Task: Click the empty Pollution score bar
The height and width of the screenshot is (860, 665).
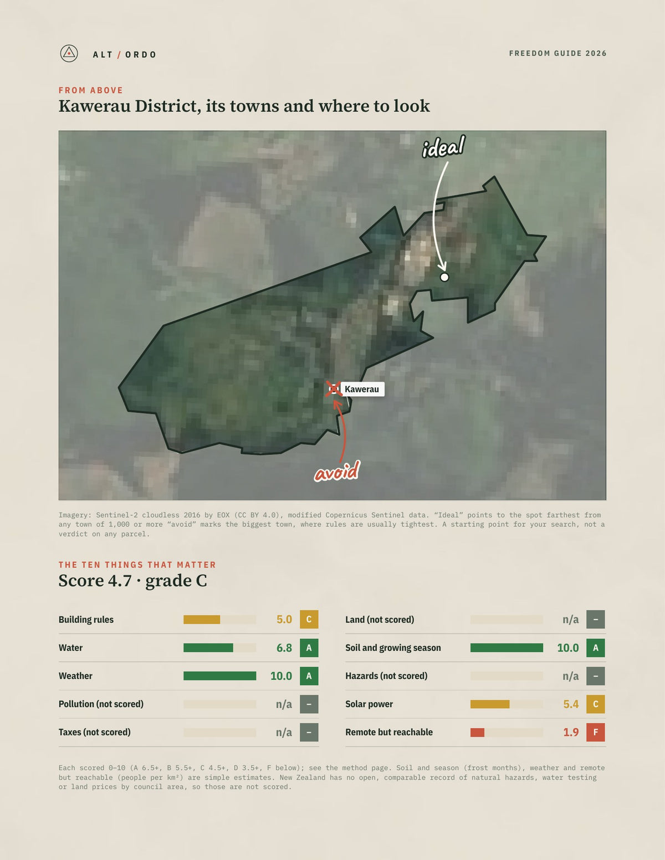Action: coord(220,704)
